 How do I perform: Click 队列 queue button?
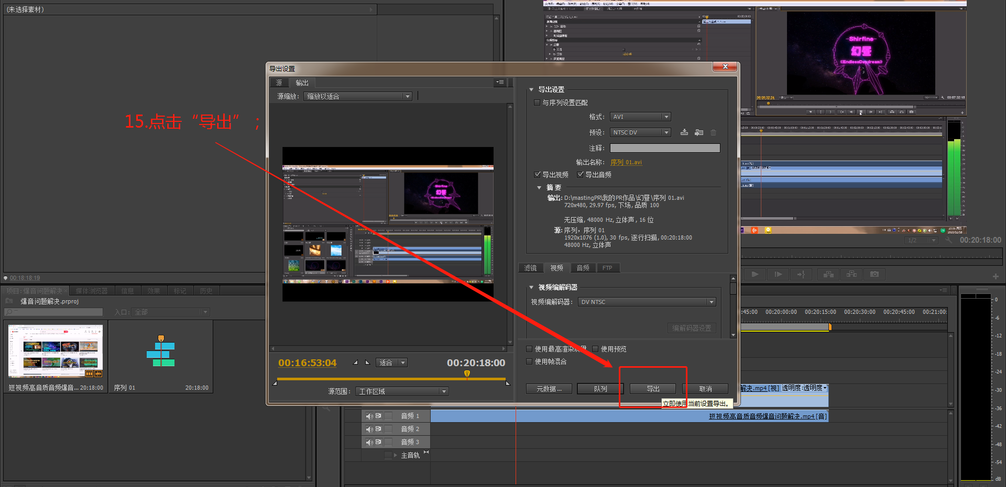coord(600,389)
